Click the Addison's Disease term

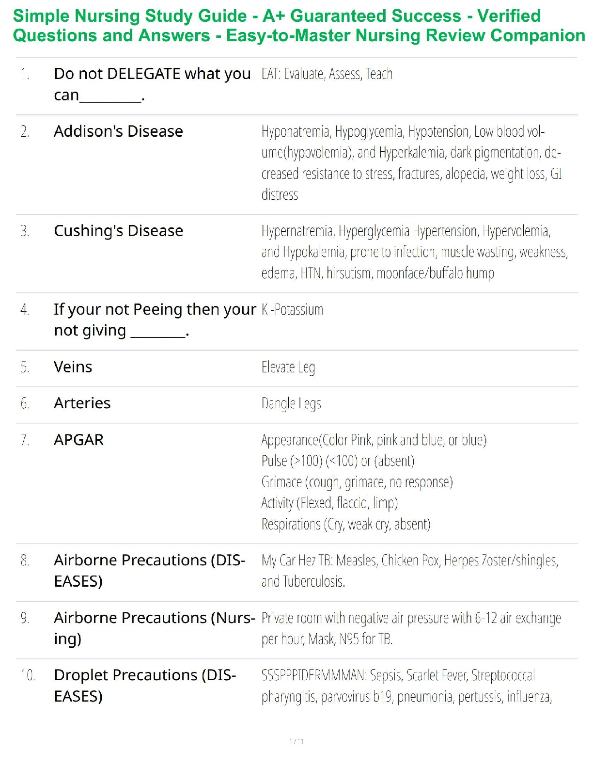(x=118, y=131)
